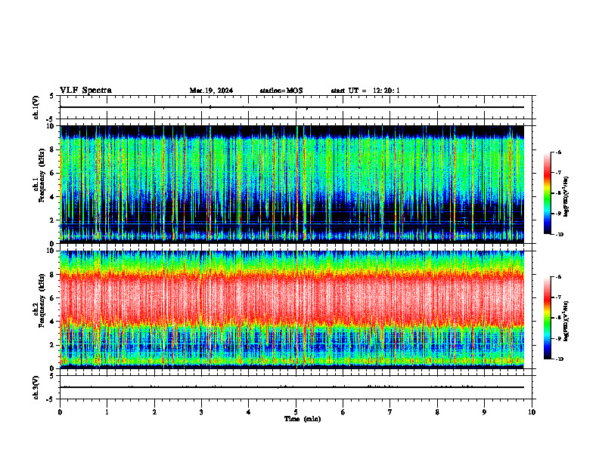Click time axis tick label "5"

[x=296, y=412]
